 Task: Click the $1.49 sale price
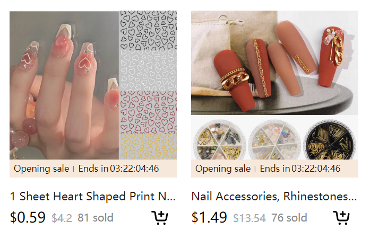tap(209, 217)
